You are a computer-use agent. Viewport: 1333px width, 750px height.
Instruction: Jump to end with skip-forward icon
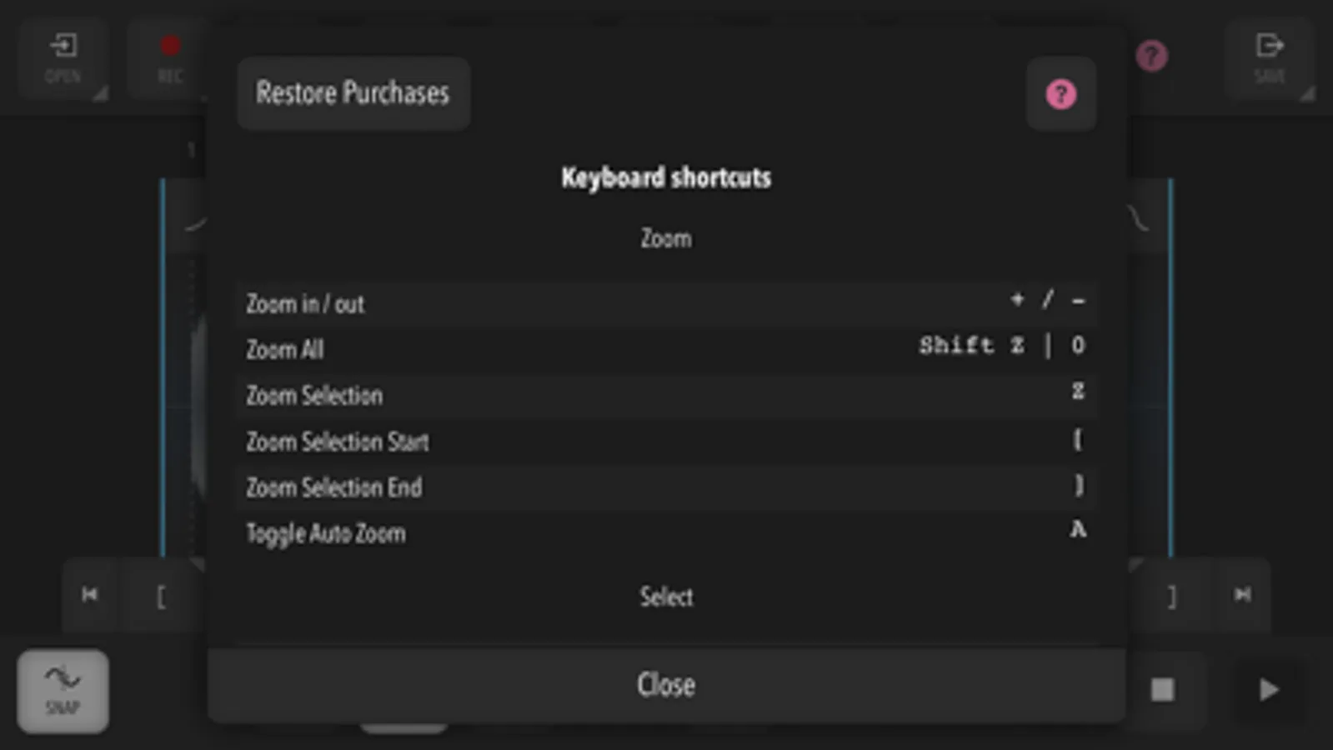coord(1242,594)
